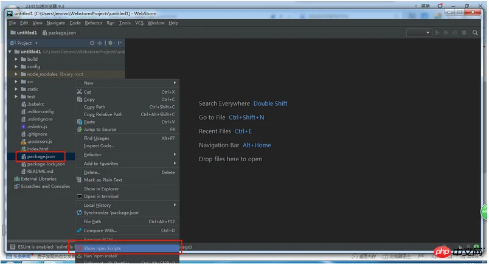Click package.json breadcrumb in navigation bar
Image resolution: width=489 pixels, height=264 pixels.
(x=59, y=32)
